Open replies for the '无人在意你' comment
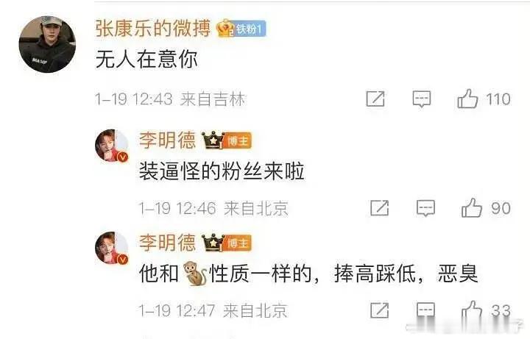This screenshot has width=530, height=339. tap(422, 99)
